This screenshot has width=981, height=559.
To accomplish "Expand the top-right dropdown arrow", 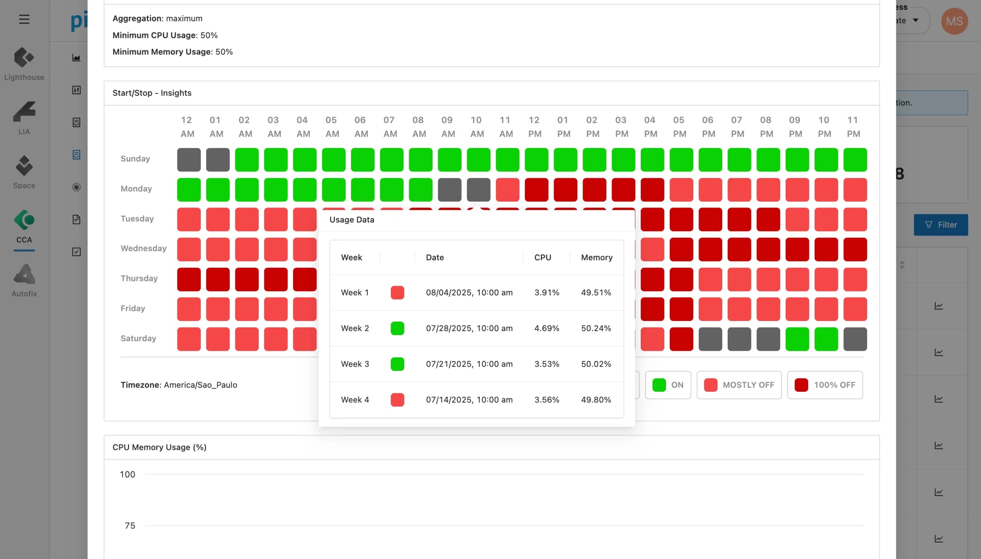I will click(915, 20).
